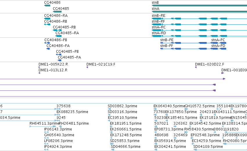Viewport: 247px width, 151px height.
Task: Select EST EK185461.5prime
Action: pos(181,117)
